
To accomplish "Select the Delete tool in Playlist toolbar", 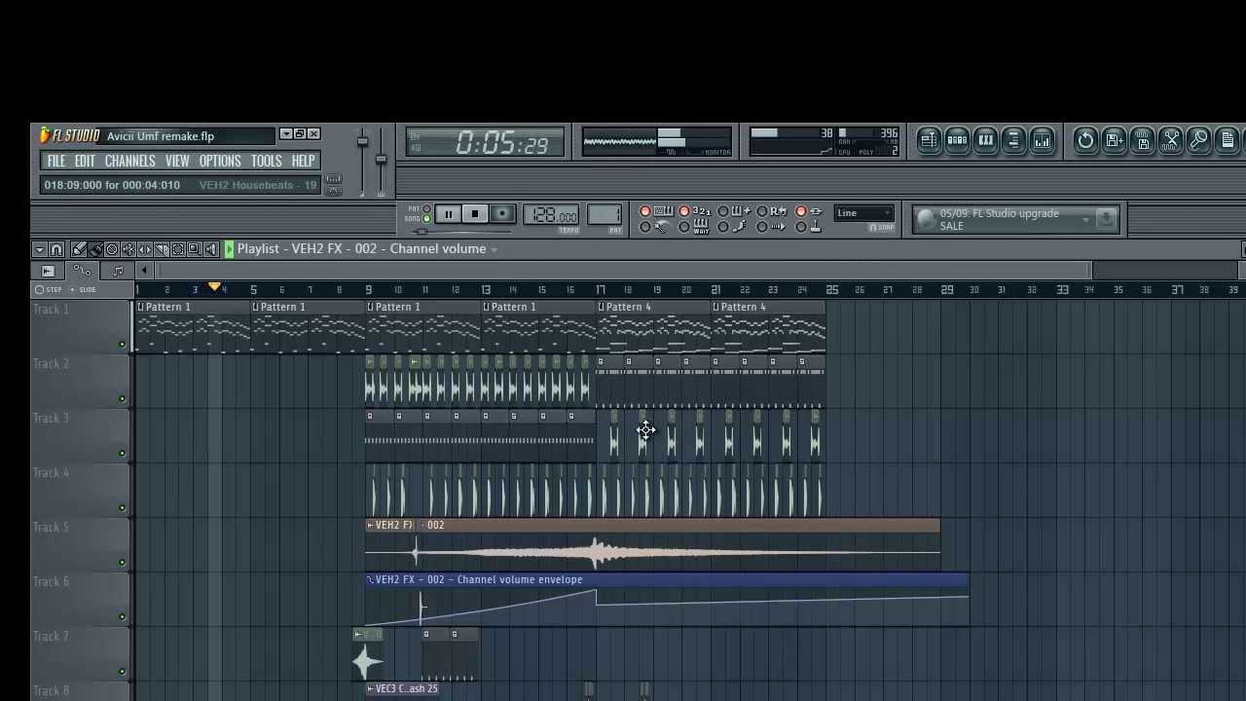I will pos(112,249).
